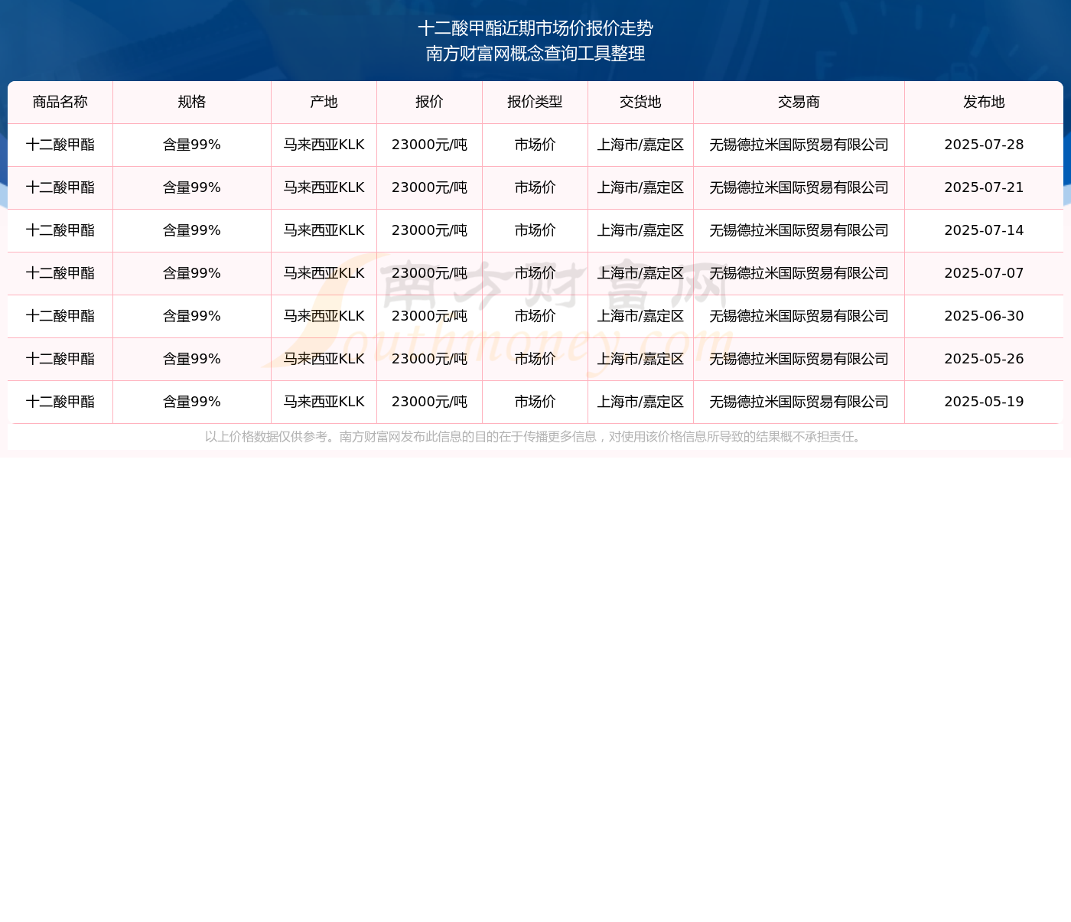Click 23000元/吨 in the 2025-07-28 row
The image size is (1071, 922).
click(x=429, y=145)
